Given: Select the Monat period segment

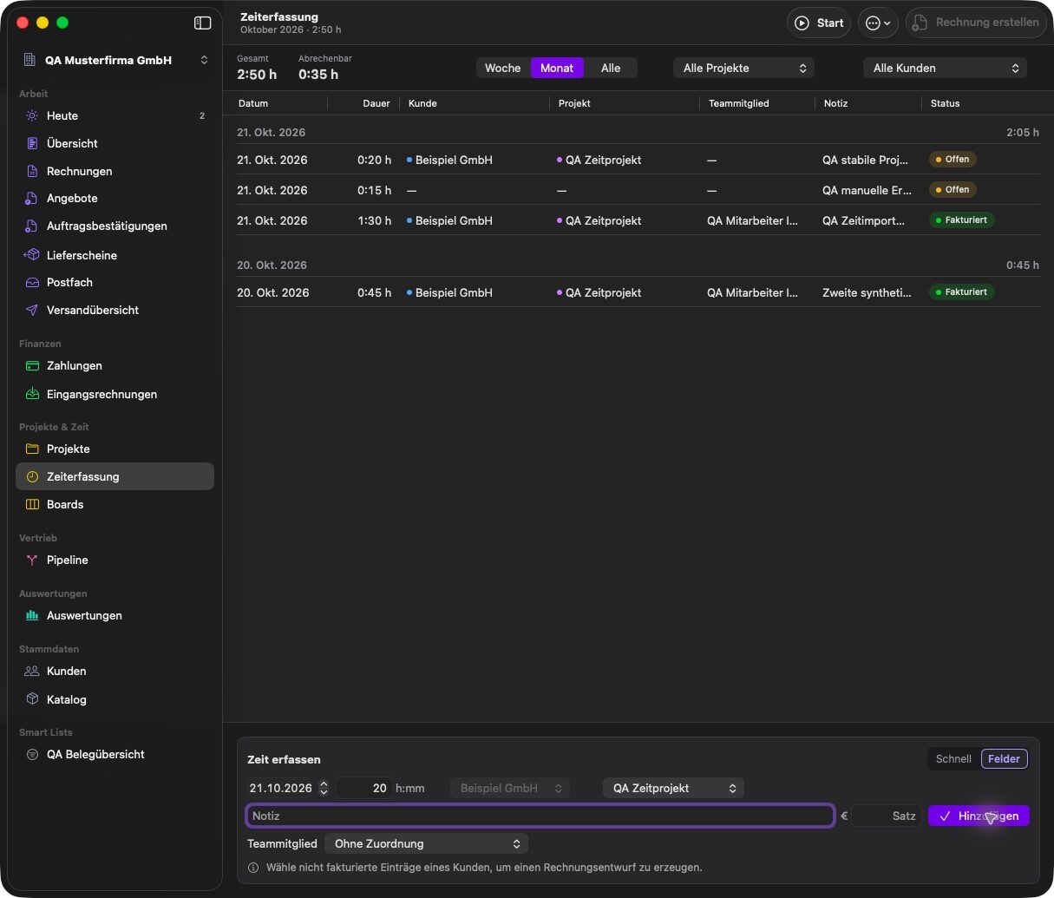Looking at the screenshot, I should pyautogui.click(x=557, y=68).
